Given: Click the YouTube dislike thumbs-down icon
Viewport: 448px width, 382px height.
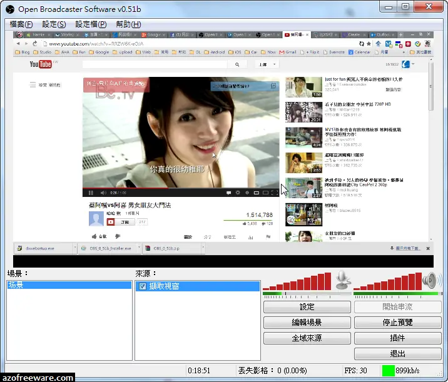Looking at the screenshot, I should pos(118,236).
